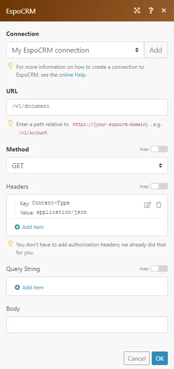Click into the Body text field
Image resolution: width=174 pixels, height=369 pixels.
click(87, 325)
